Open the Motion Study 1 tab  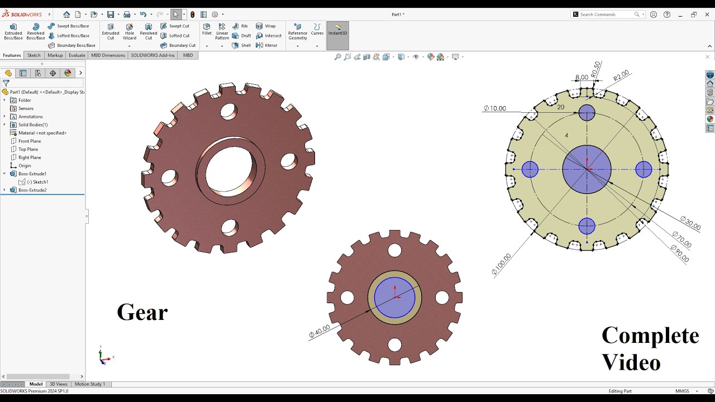(90, 384)
